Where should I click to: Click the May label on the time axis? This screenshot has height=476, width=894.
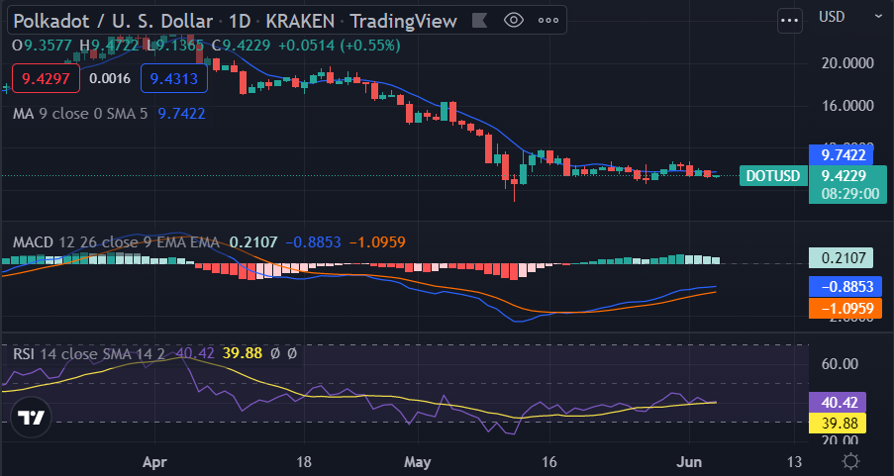[x=418, y=462]
